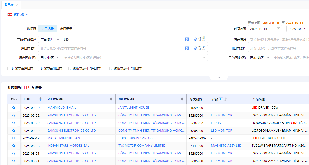Open the JANTA LIGHT HOUSE exporter link
Image resolution: width=309 pixels, height=165 pixels.
(133, 108)
